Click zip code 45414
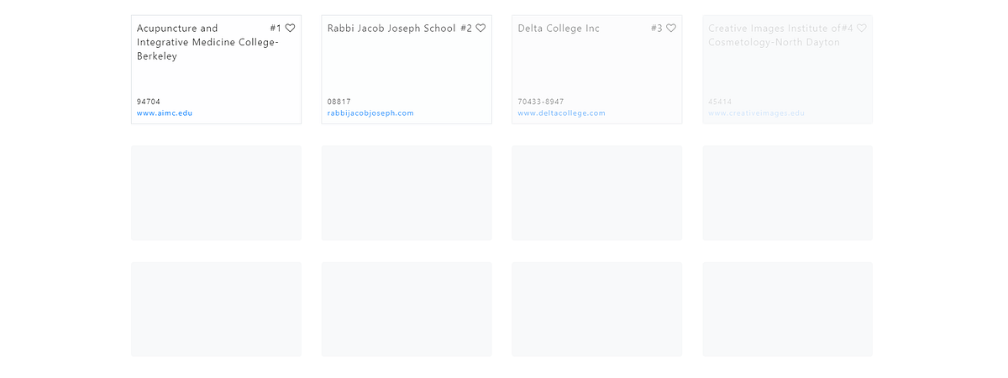This screenshot has height=378, width=1008. [720, 102]
